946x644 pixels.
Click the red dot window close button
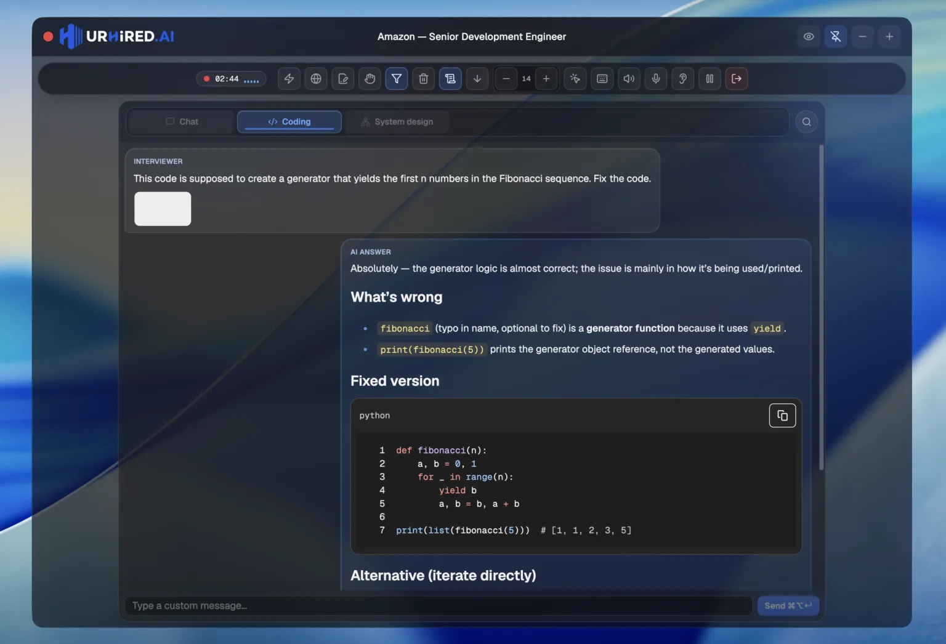[x=48, y=37]
